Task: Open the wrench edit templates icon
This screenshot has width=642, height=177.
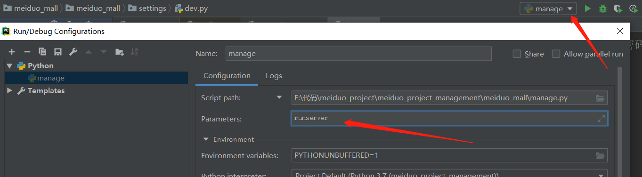Action: coord(73,52)
